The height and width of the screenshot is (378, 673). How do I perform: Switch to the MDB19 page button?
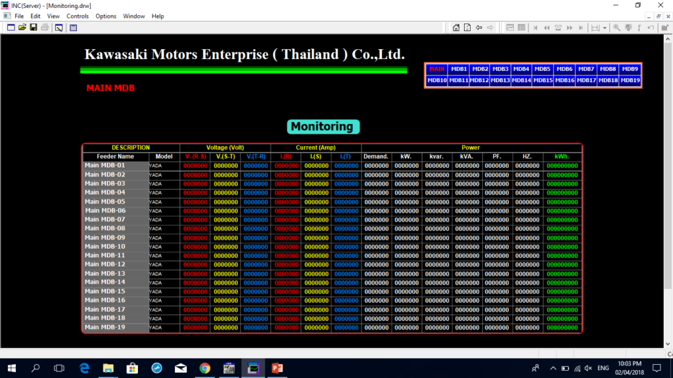[630, 80]
